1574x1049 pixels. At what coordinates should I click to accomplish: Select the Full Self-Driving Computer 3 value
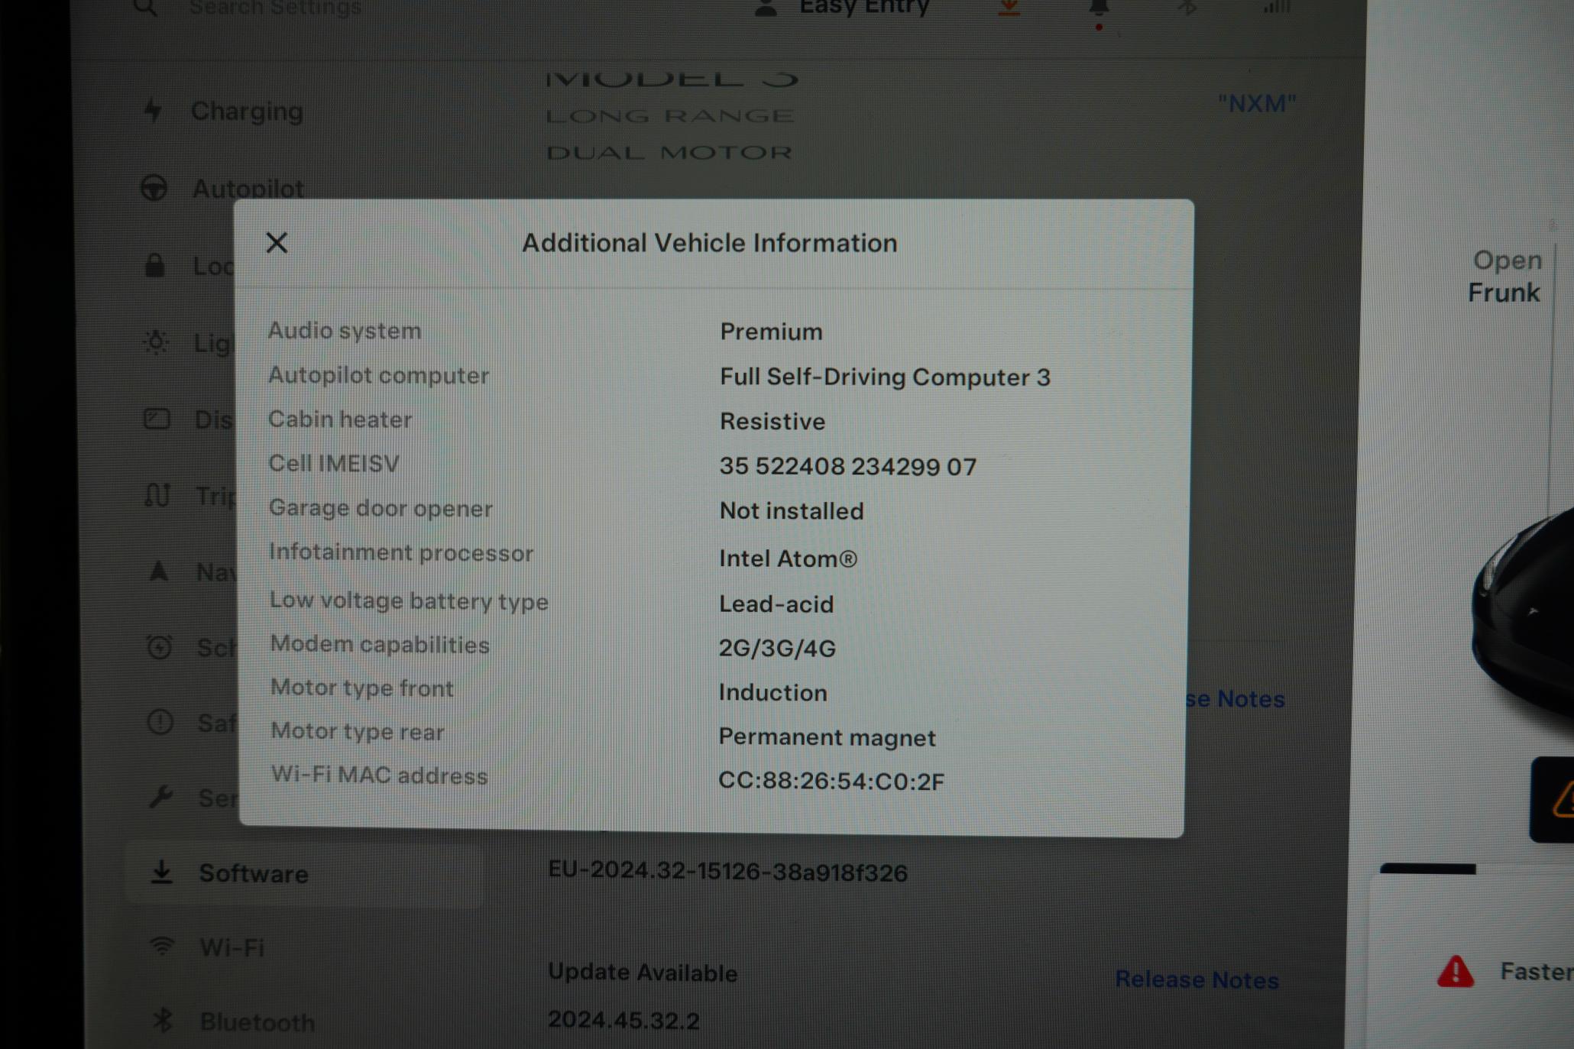pyautogui.click(x=885, y=377)
